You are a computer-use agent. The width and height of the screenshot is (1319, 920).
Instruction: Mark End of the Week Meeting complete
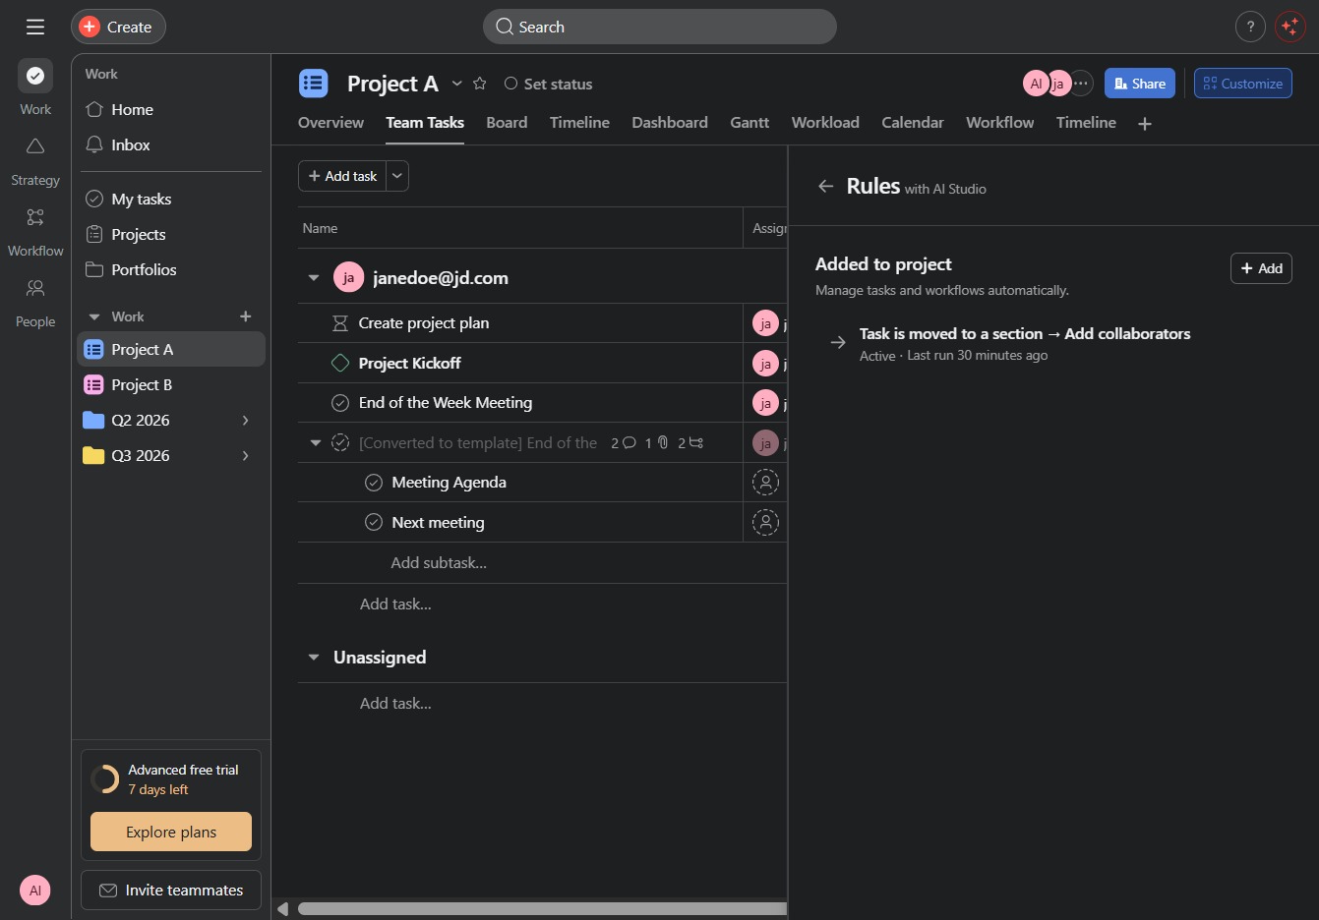pos(340,403)
